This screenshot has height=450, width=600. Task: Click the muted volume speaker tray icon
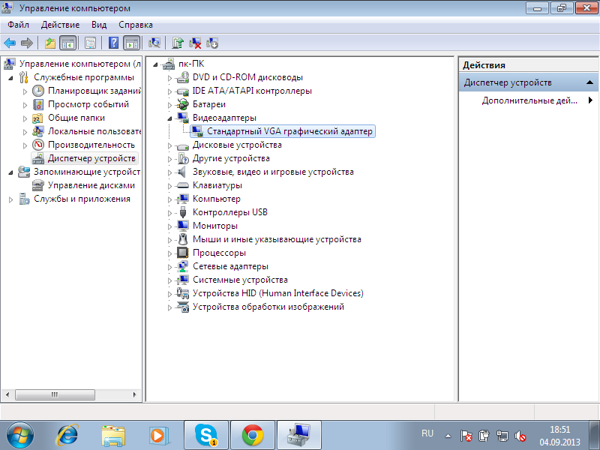(x=520, y=436)
